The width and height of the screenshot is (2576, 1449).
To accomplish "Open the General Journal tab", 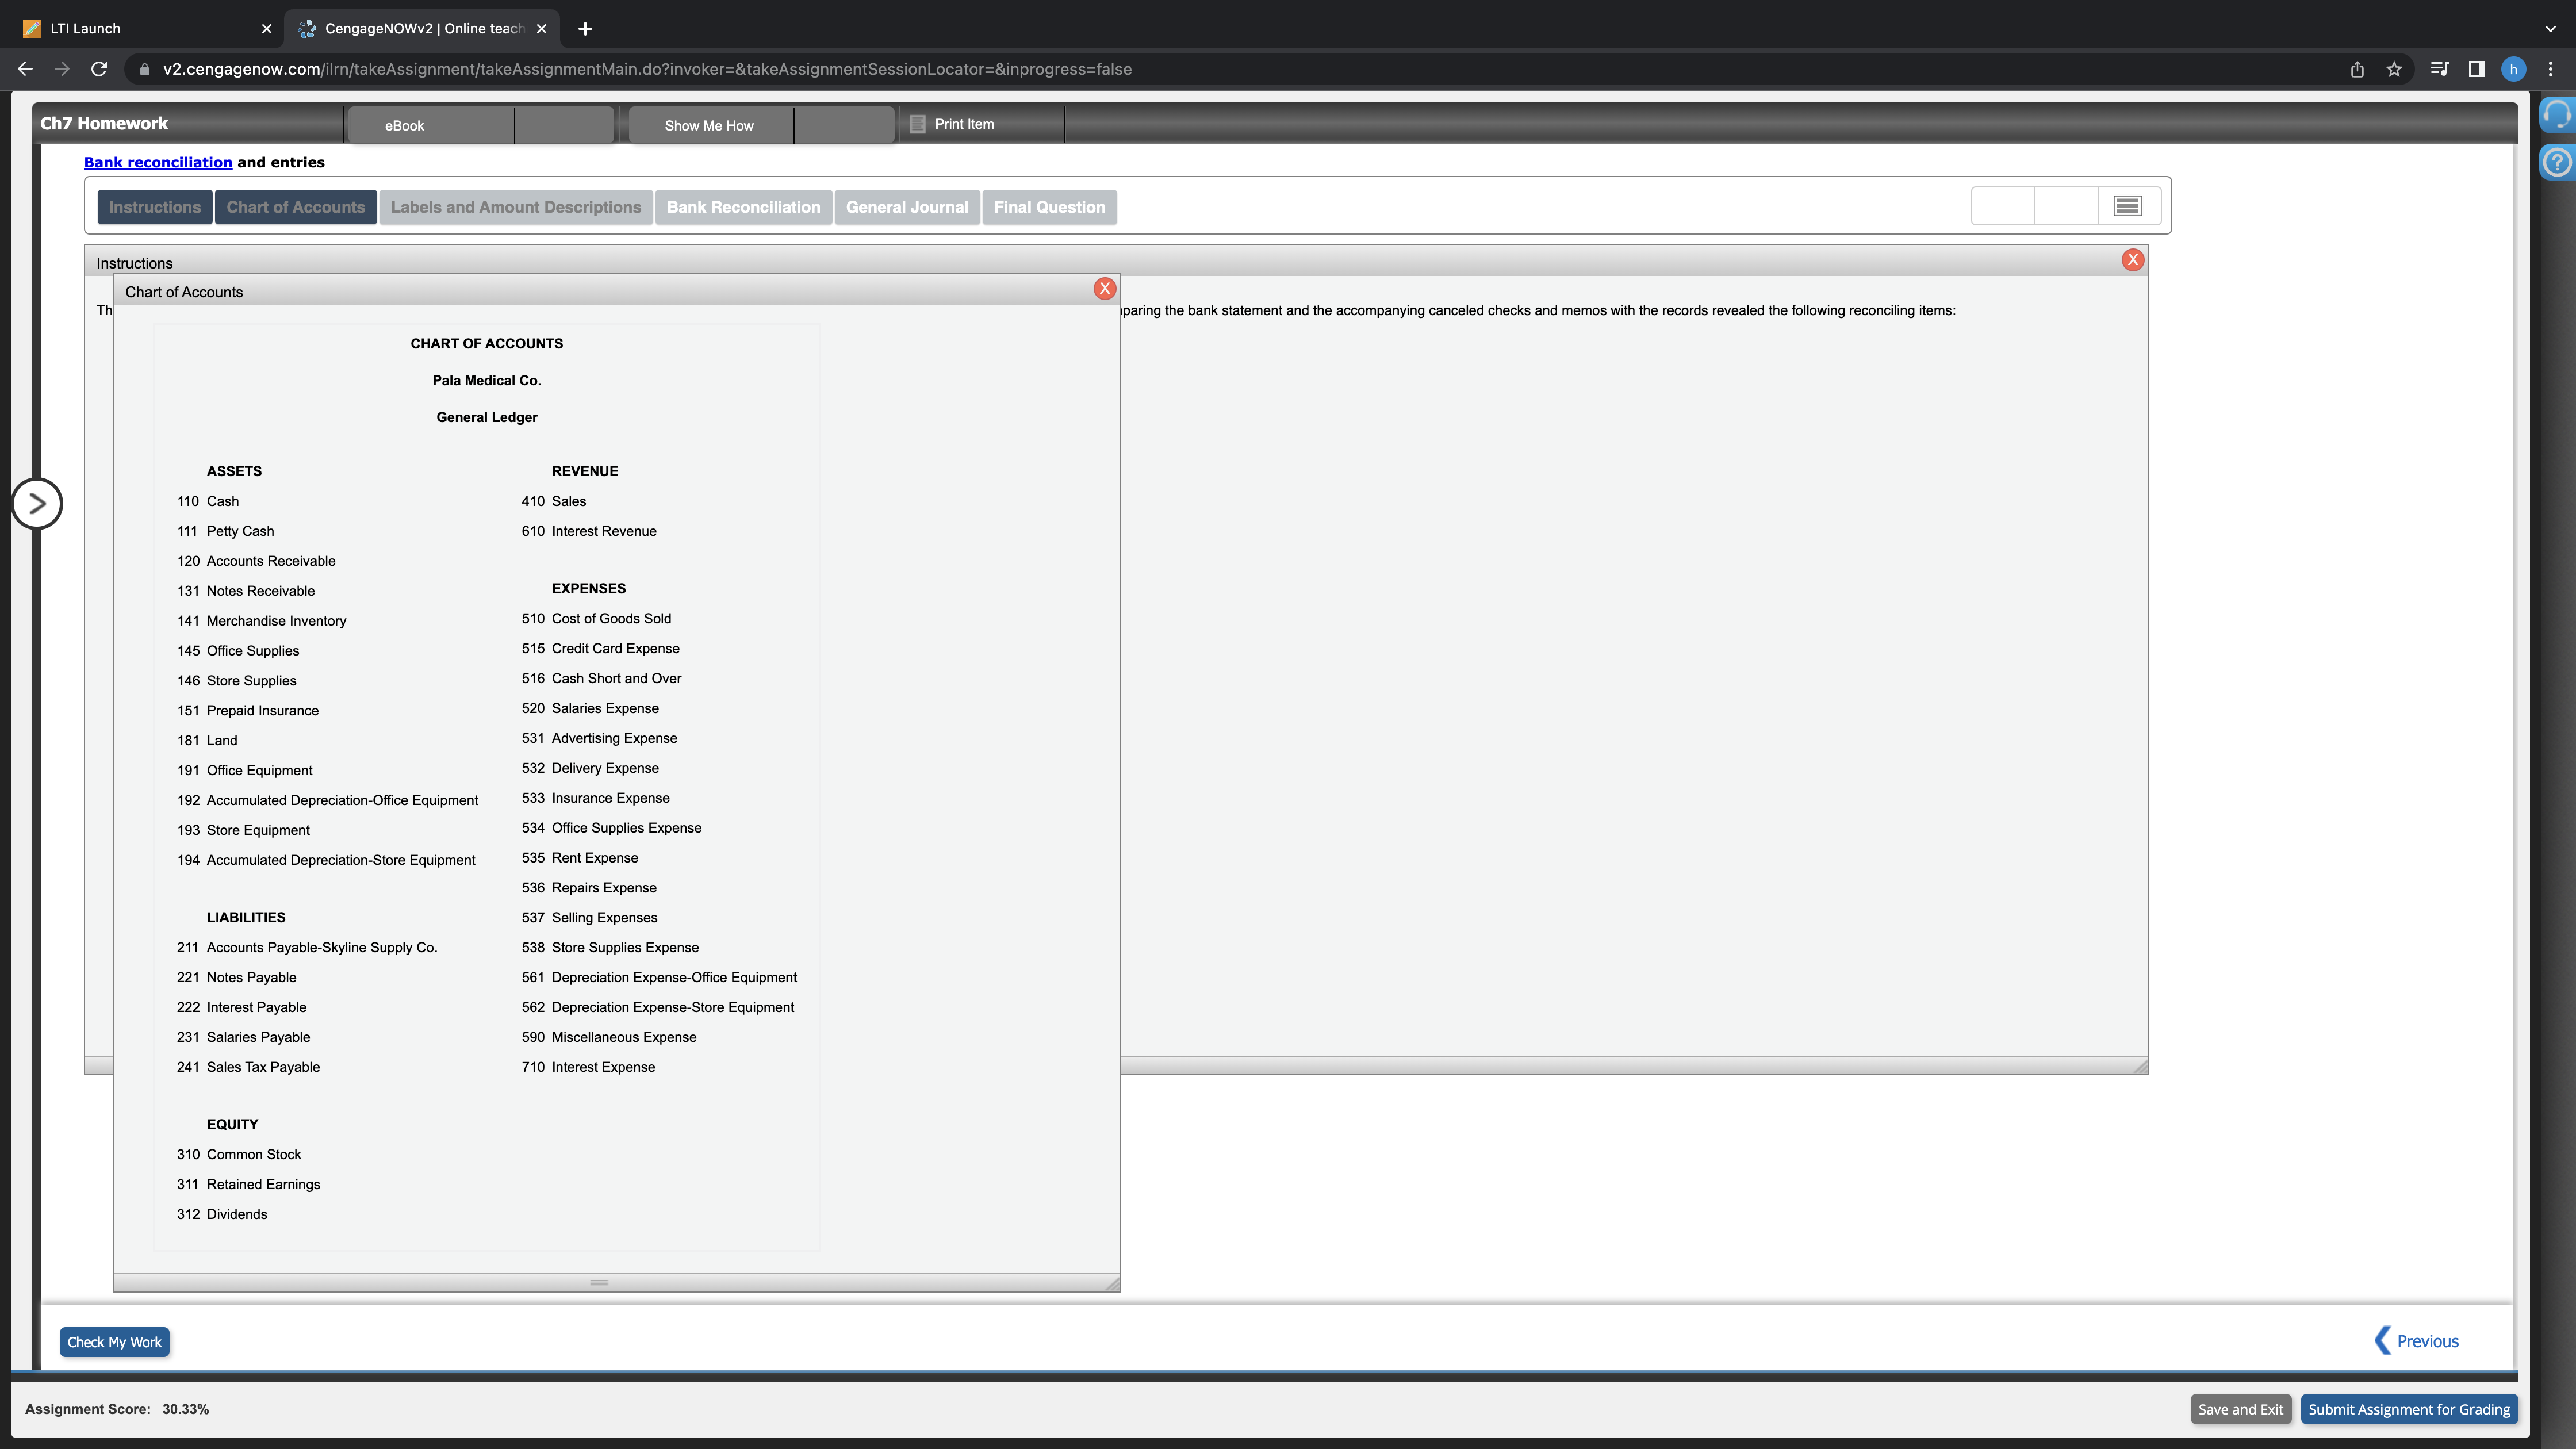I will (x=906, y=207).
